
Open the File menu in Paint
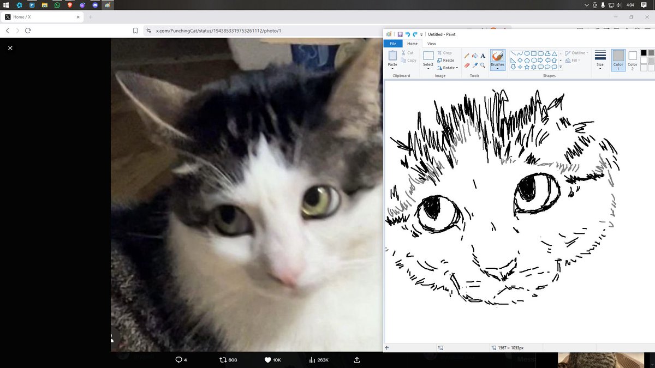(393, 44)
